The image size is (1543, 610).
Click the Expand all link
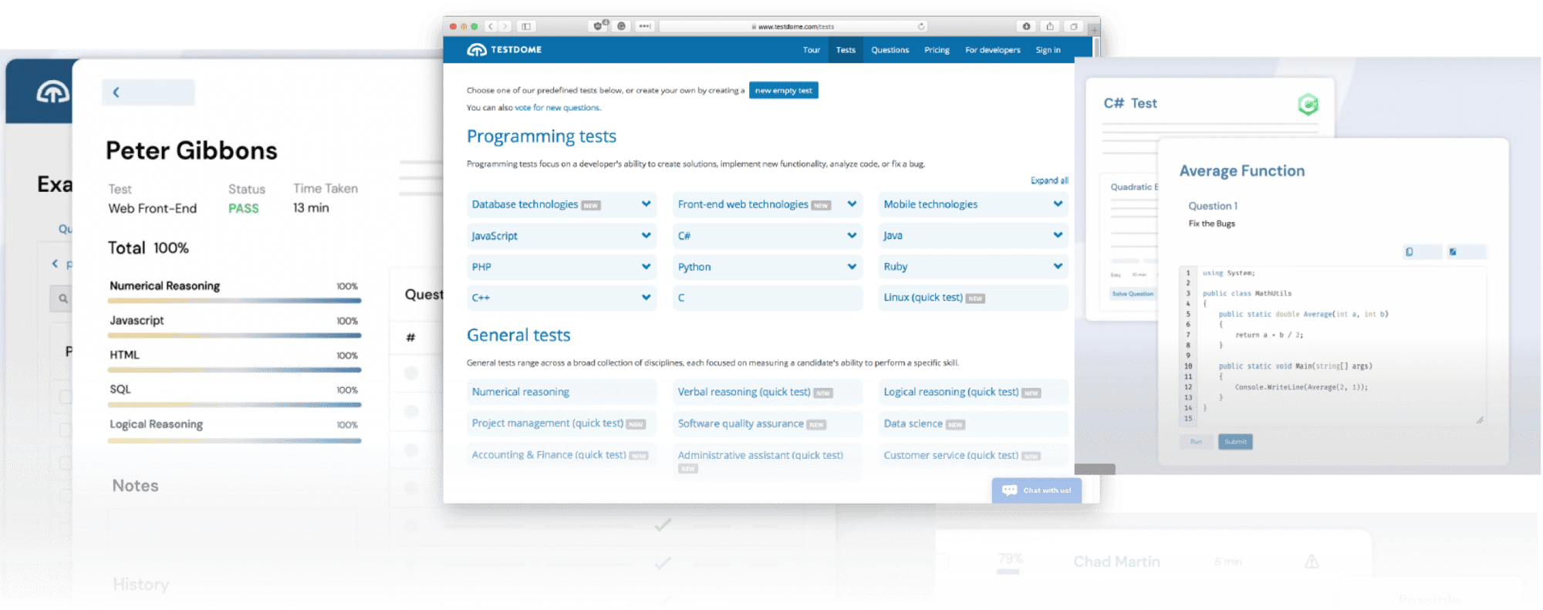click(1049, 180)
